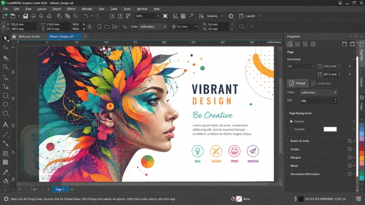Viewport: 365px width, 205px height.
Task: Select the Custom page background radio
Action: tap(291, 129)
